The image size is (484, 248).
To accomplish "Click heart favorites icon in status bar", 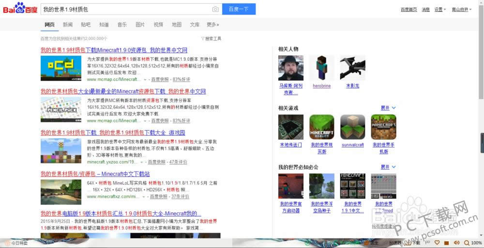I will [x=437, y=243].
